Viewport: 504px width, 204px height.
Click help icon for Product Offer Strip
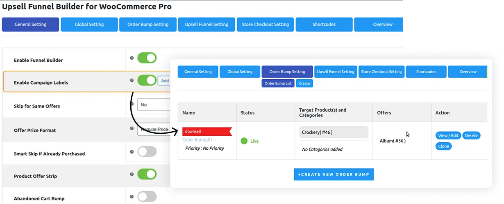point(132,174)
